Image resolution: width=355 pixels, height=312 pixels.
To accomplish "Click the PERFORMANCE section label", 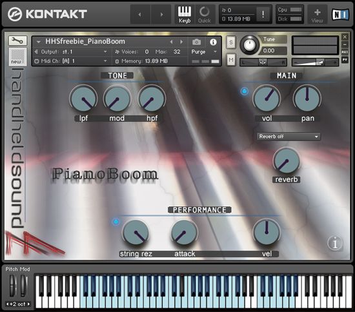I will [x=199, y=210].
